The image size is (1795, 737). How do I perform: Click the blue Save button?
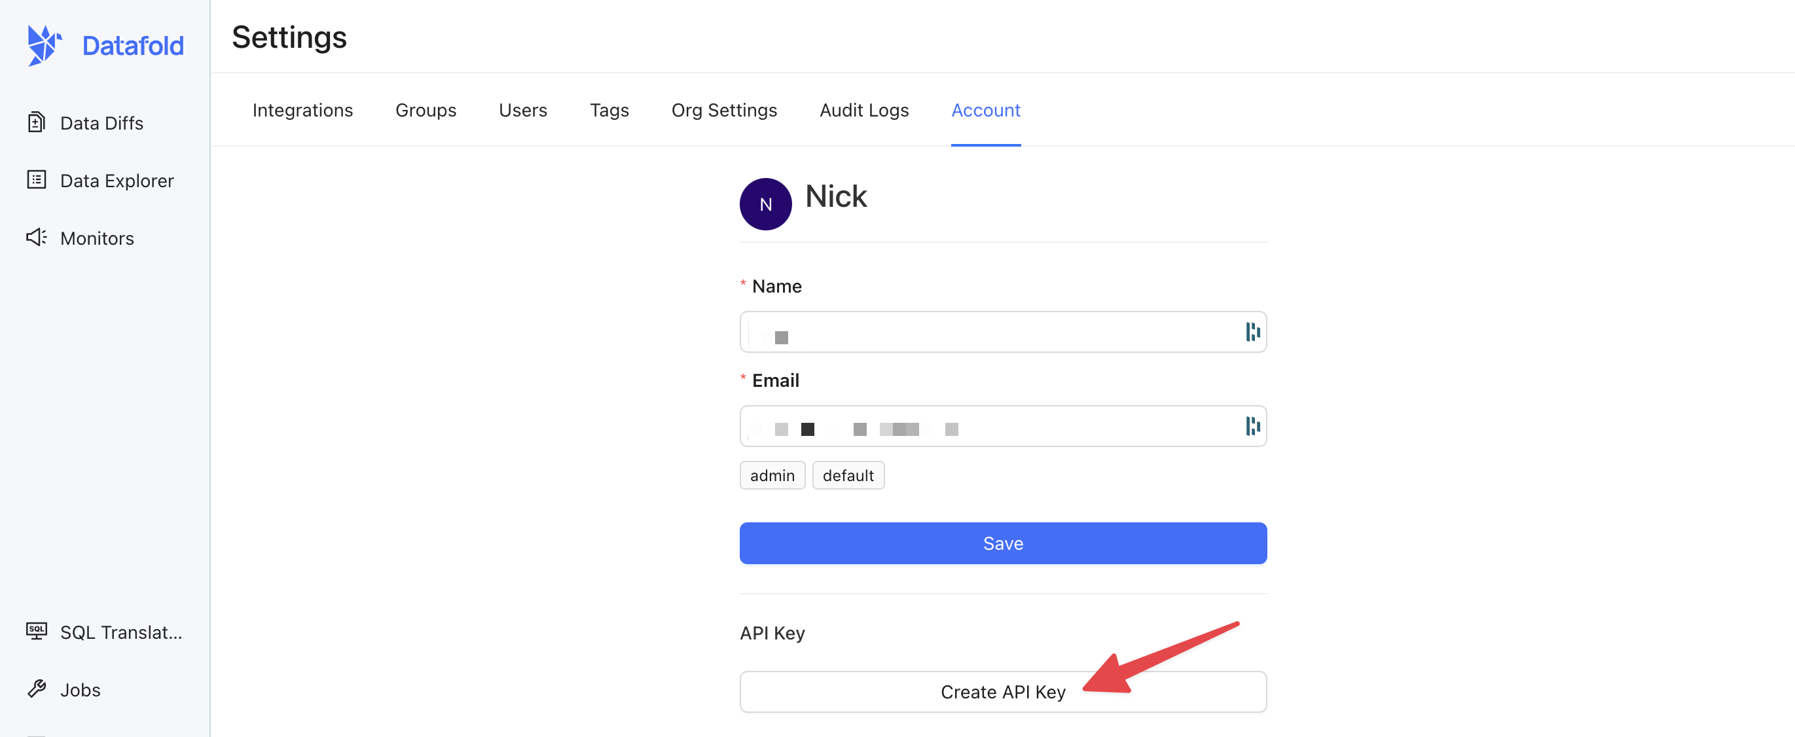(x=1003, y=543)
